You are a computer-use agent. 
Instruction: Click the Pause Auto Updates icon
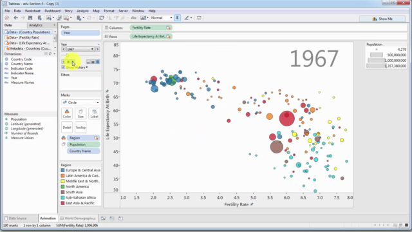click(79, 18)
